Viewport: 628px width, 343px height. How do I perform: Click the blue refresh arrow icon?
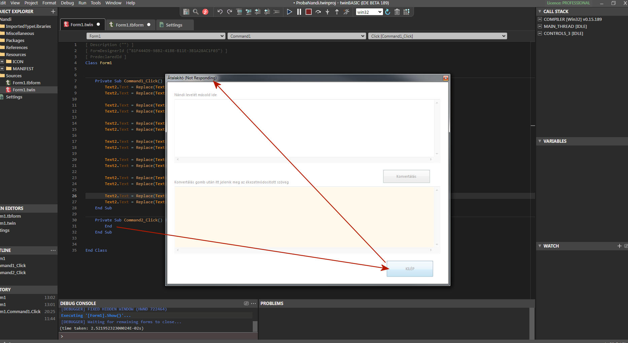388,12
